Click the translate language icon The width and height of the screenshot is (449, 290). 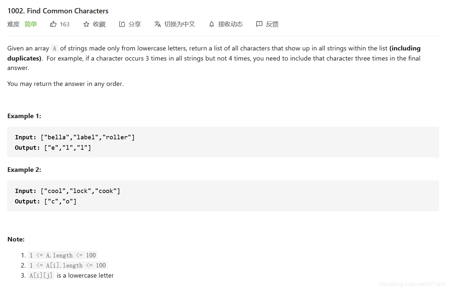pyautogui.click(x=158, y=24)
